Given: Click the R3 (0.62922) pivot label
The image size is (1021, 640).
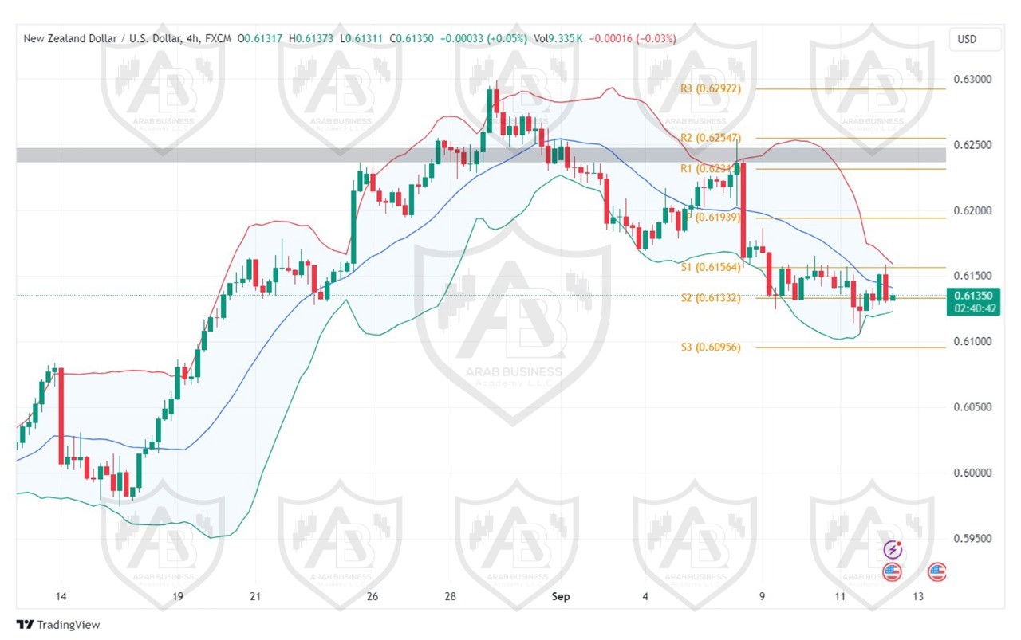Looking at the screenshot, I should 711,88.
